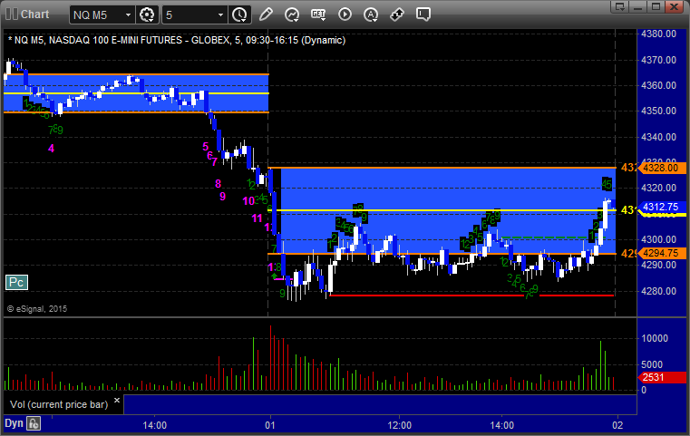Click the 4294.75 orange price label

(664, 254)
